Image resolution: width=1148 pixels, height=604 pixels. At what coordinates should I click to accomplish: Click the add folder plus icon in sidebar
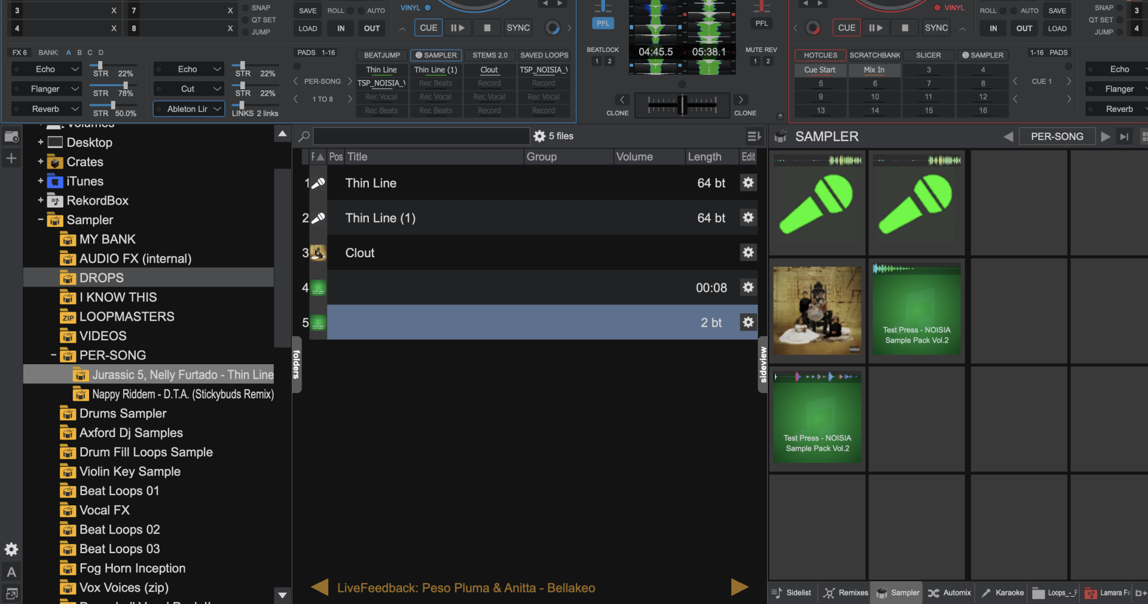[x=11, y=158]
